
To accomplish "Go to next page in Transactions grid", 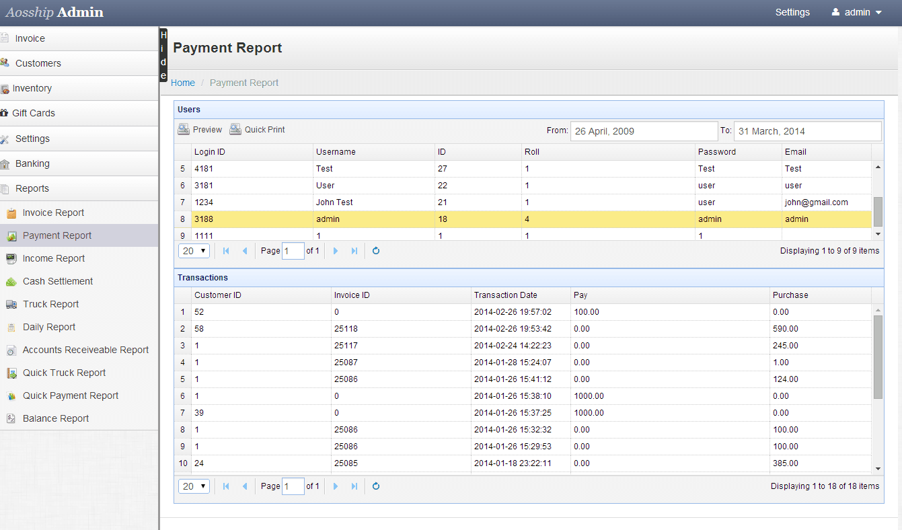I will point(336,486).
